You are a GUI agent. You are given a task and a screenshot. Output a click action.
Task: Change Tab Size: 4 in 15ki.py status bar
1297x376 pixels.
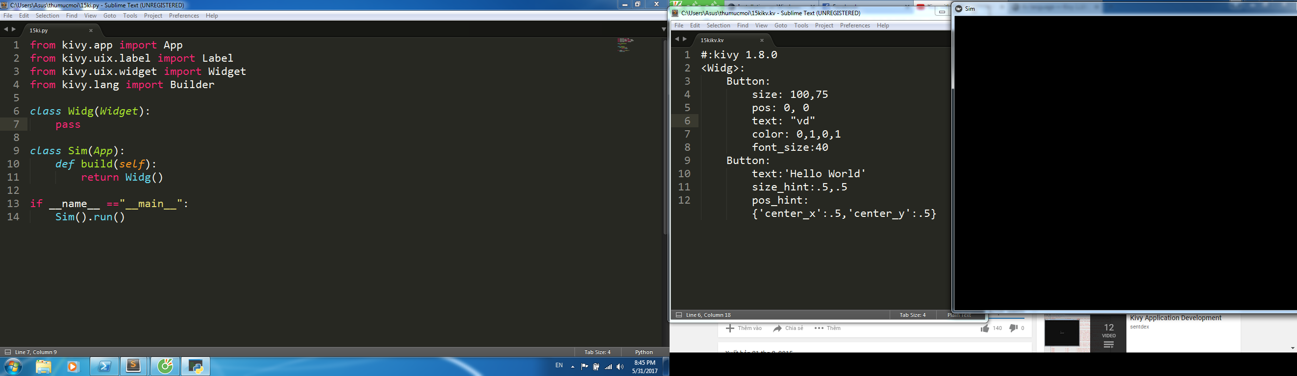597,352
